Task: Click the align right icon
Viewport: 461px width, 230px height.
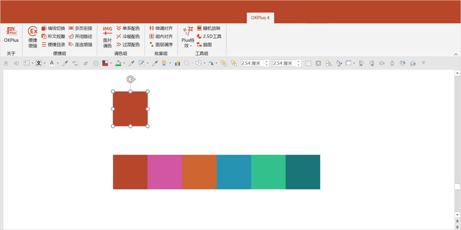Action: point(371,63)
